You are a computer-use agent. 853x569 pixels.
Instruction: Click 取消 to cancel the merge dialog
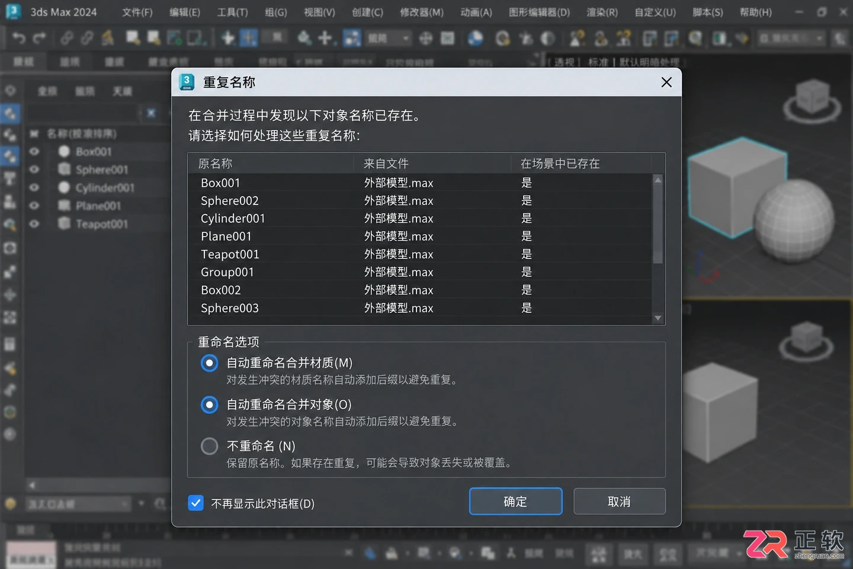pyautogui.click(x=619, y=501)
